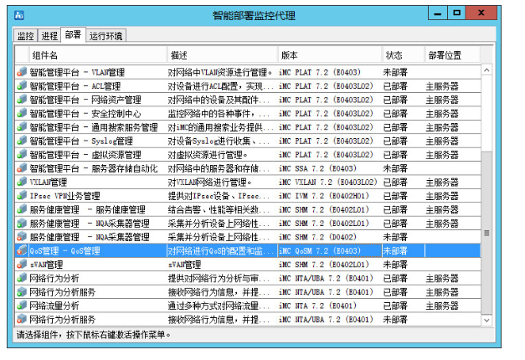Select the VXLAN管理 component name
The height and width of the screenshot is (360, 525).
49,183
